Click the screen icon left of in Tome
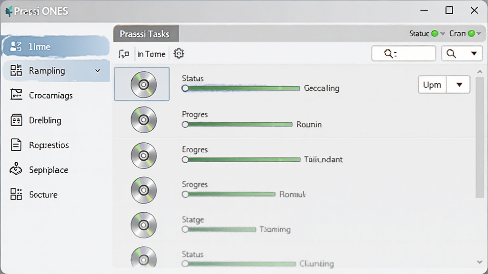 click(x=124, y=54)
